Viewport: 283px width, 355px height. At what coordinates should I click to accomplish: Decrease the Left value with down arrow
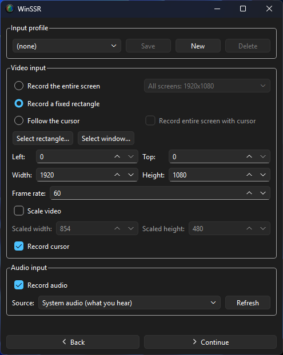131,157
